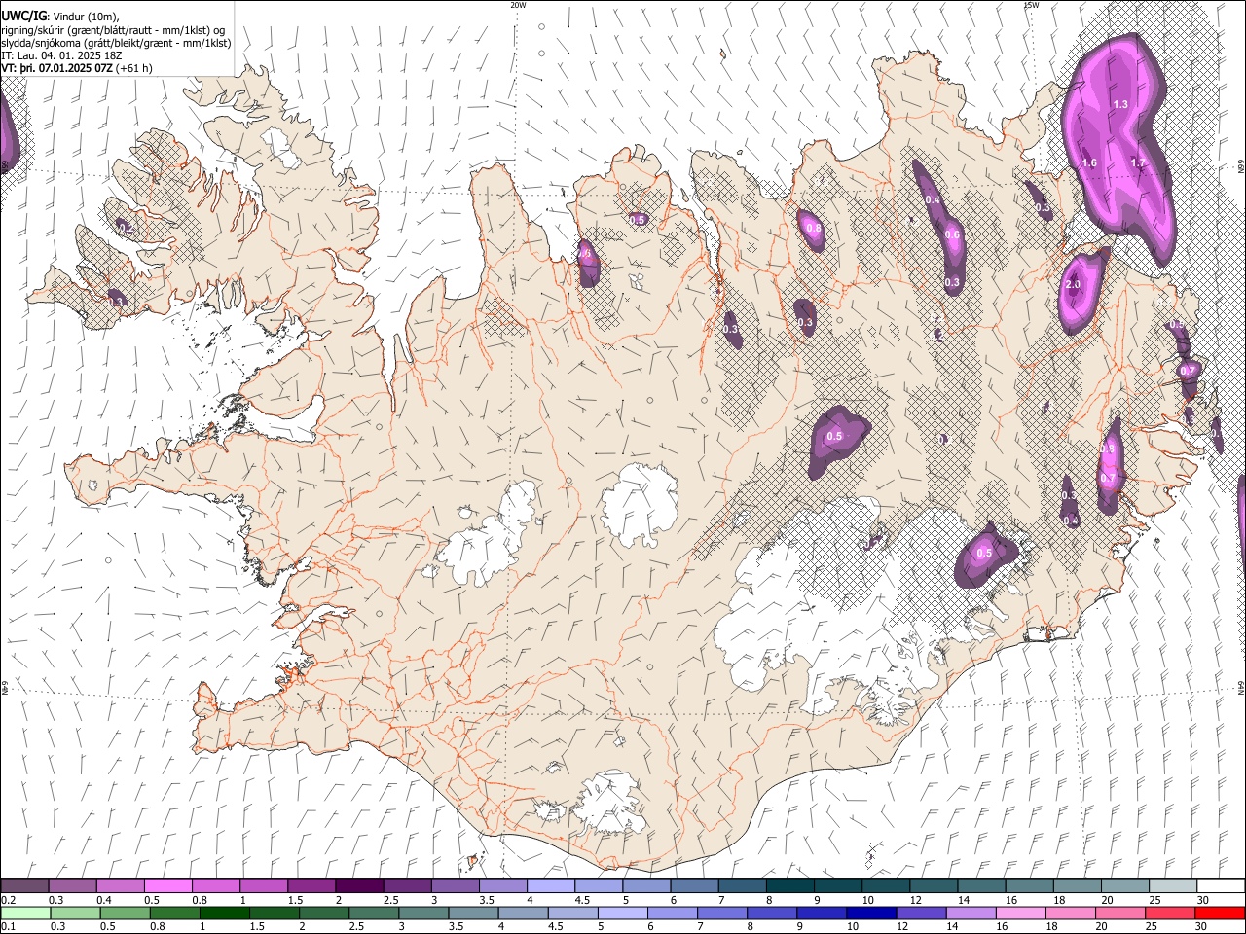Select the 0.6 precipitation value label
This screenshot has width=1246, height=934.
pos(952,234)
